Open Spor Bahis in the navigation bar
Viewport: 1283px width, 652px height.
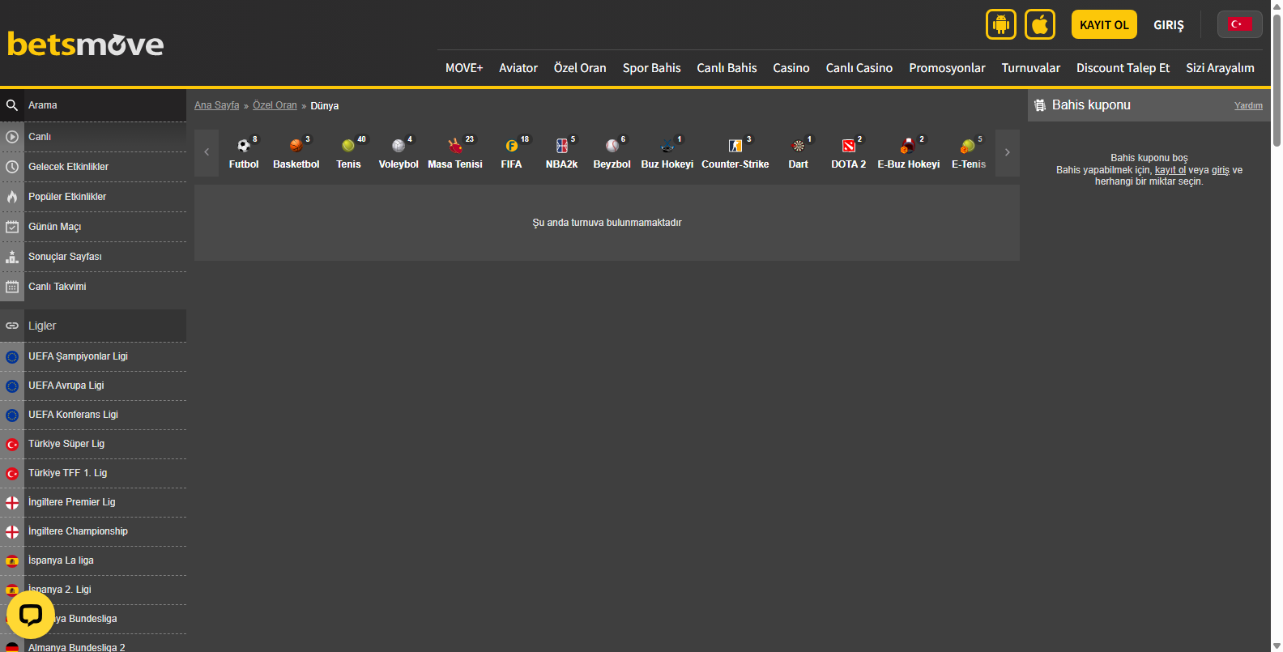coord(652,68)
